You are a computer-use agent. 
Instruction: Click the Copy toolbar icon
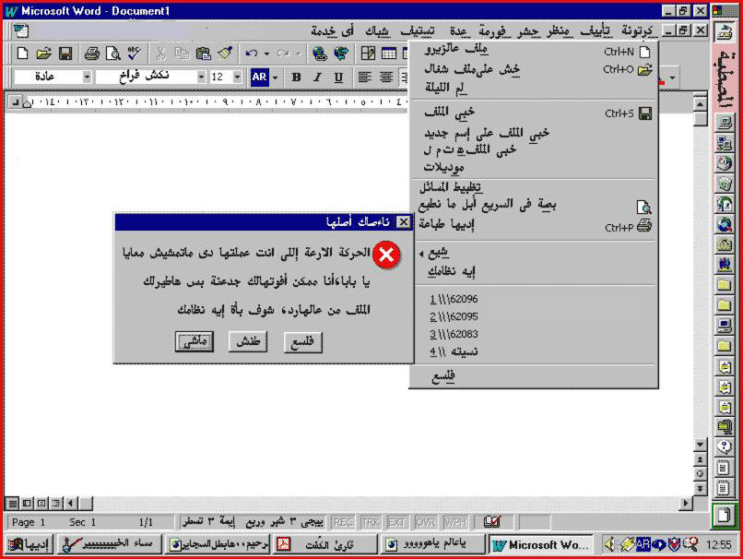[182, 54]
